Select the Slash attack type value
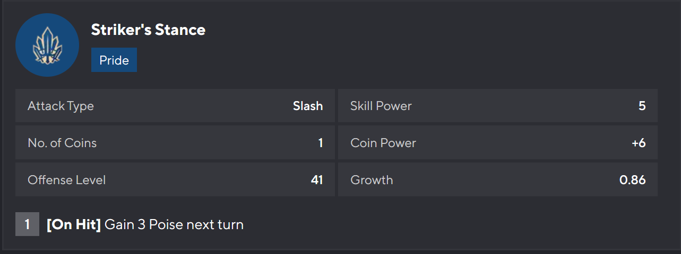The image size is (681, 254). pos(308,106)
